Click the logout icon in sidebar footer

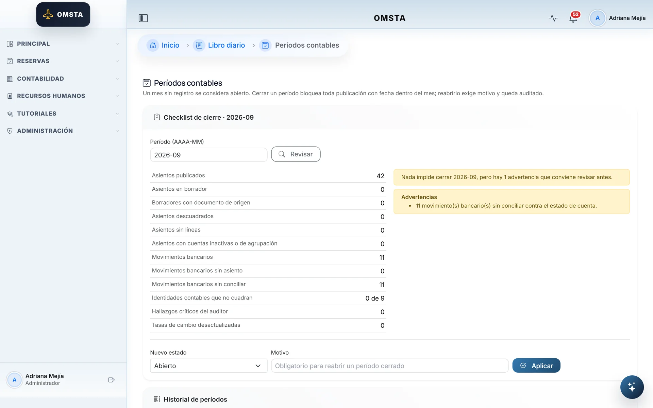click(x=112, y=380)
